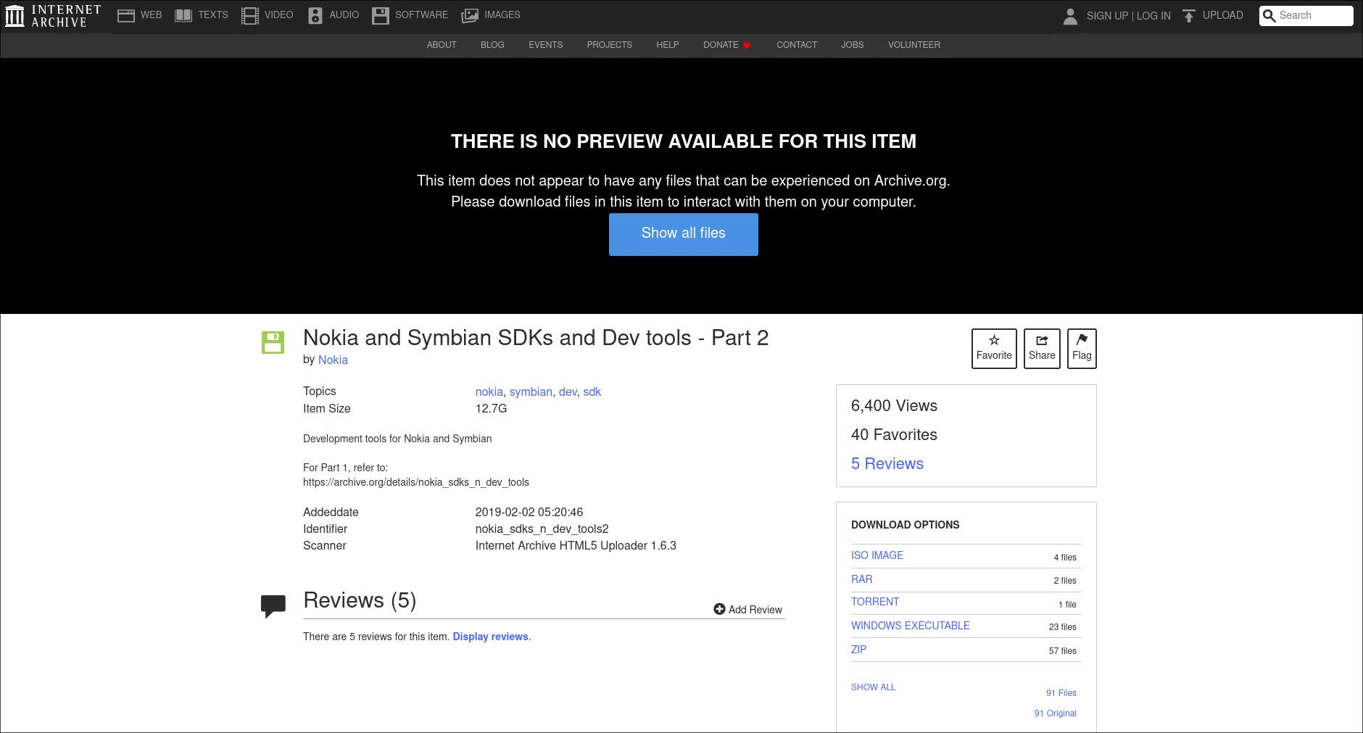
Task: Click the Upload arrow icon
Action: point(1188,16)
